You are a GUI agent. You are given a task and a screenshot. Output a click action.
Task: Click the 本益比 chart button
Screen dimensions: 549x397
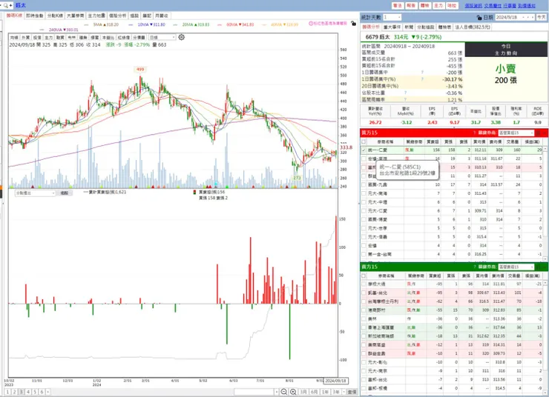point(108,37)
